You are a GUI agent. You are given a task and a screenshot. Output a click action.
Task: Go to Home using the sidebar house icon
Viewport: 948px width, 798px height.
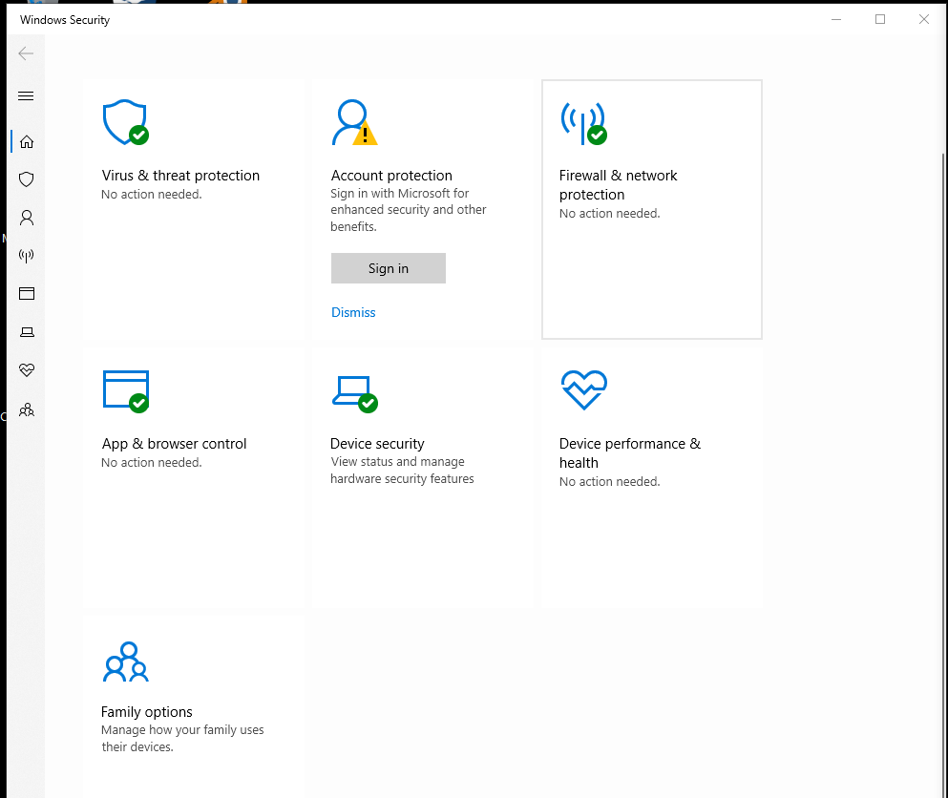coord(26,140)
